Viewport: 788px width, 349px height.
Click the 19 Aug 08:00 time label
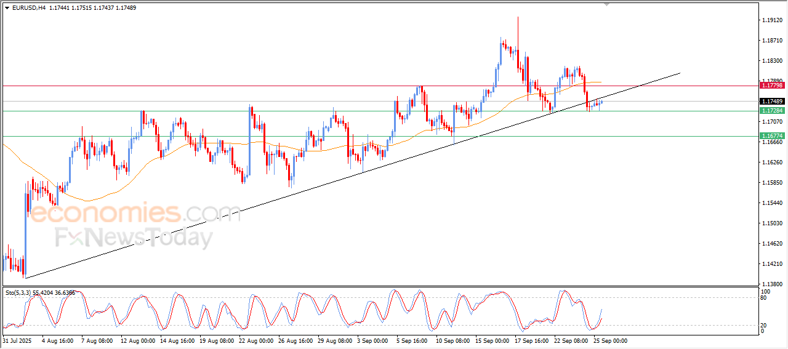pyautogui.click(x=217, y=340)
